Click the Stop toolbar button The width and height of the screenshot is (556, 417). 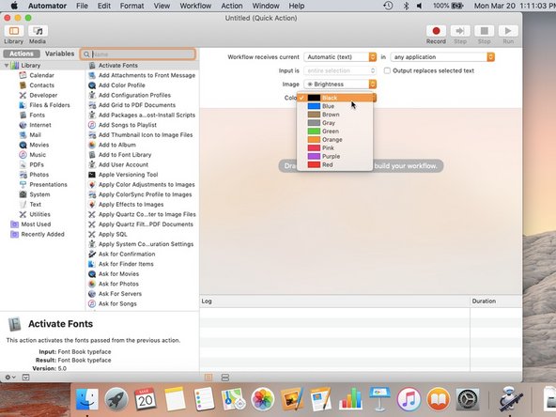484,31
